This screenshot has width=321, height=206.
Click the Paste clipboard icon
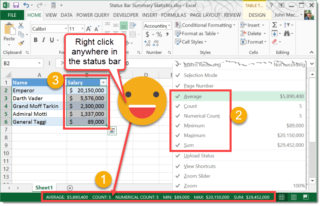pos(9,29)
